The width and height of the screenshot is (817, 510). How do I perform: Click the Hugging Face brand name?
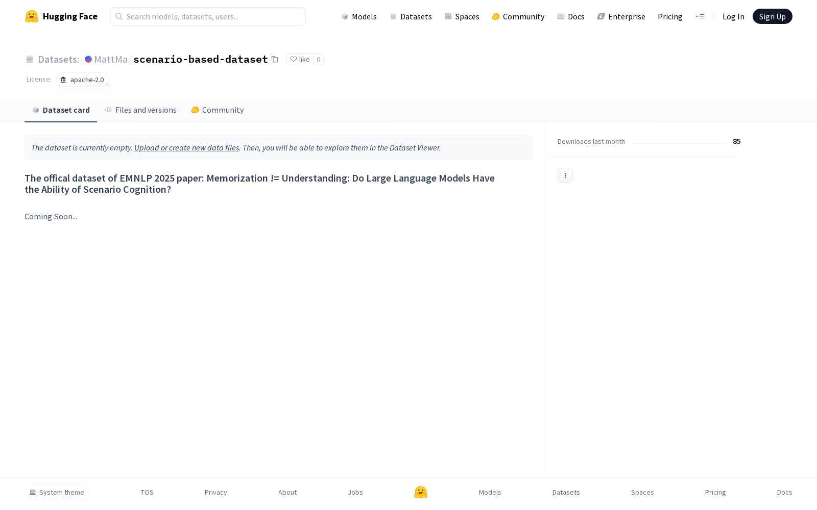[x=70, y=16]
